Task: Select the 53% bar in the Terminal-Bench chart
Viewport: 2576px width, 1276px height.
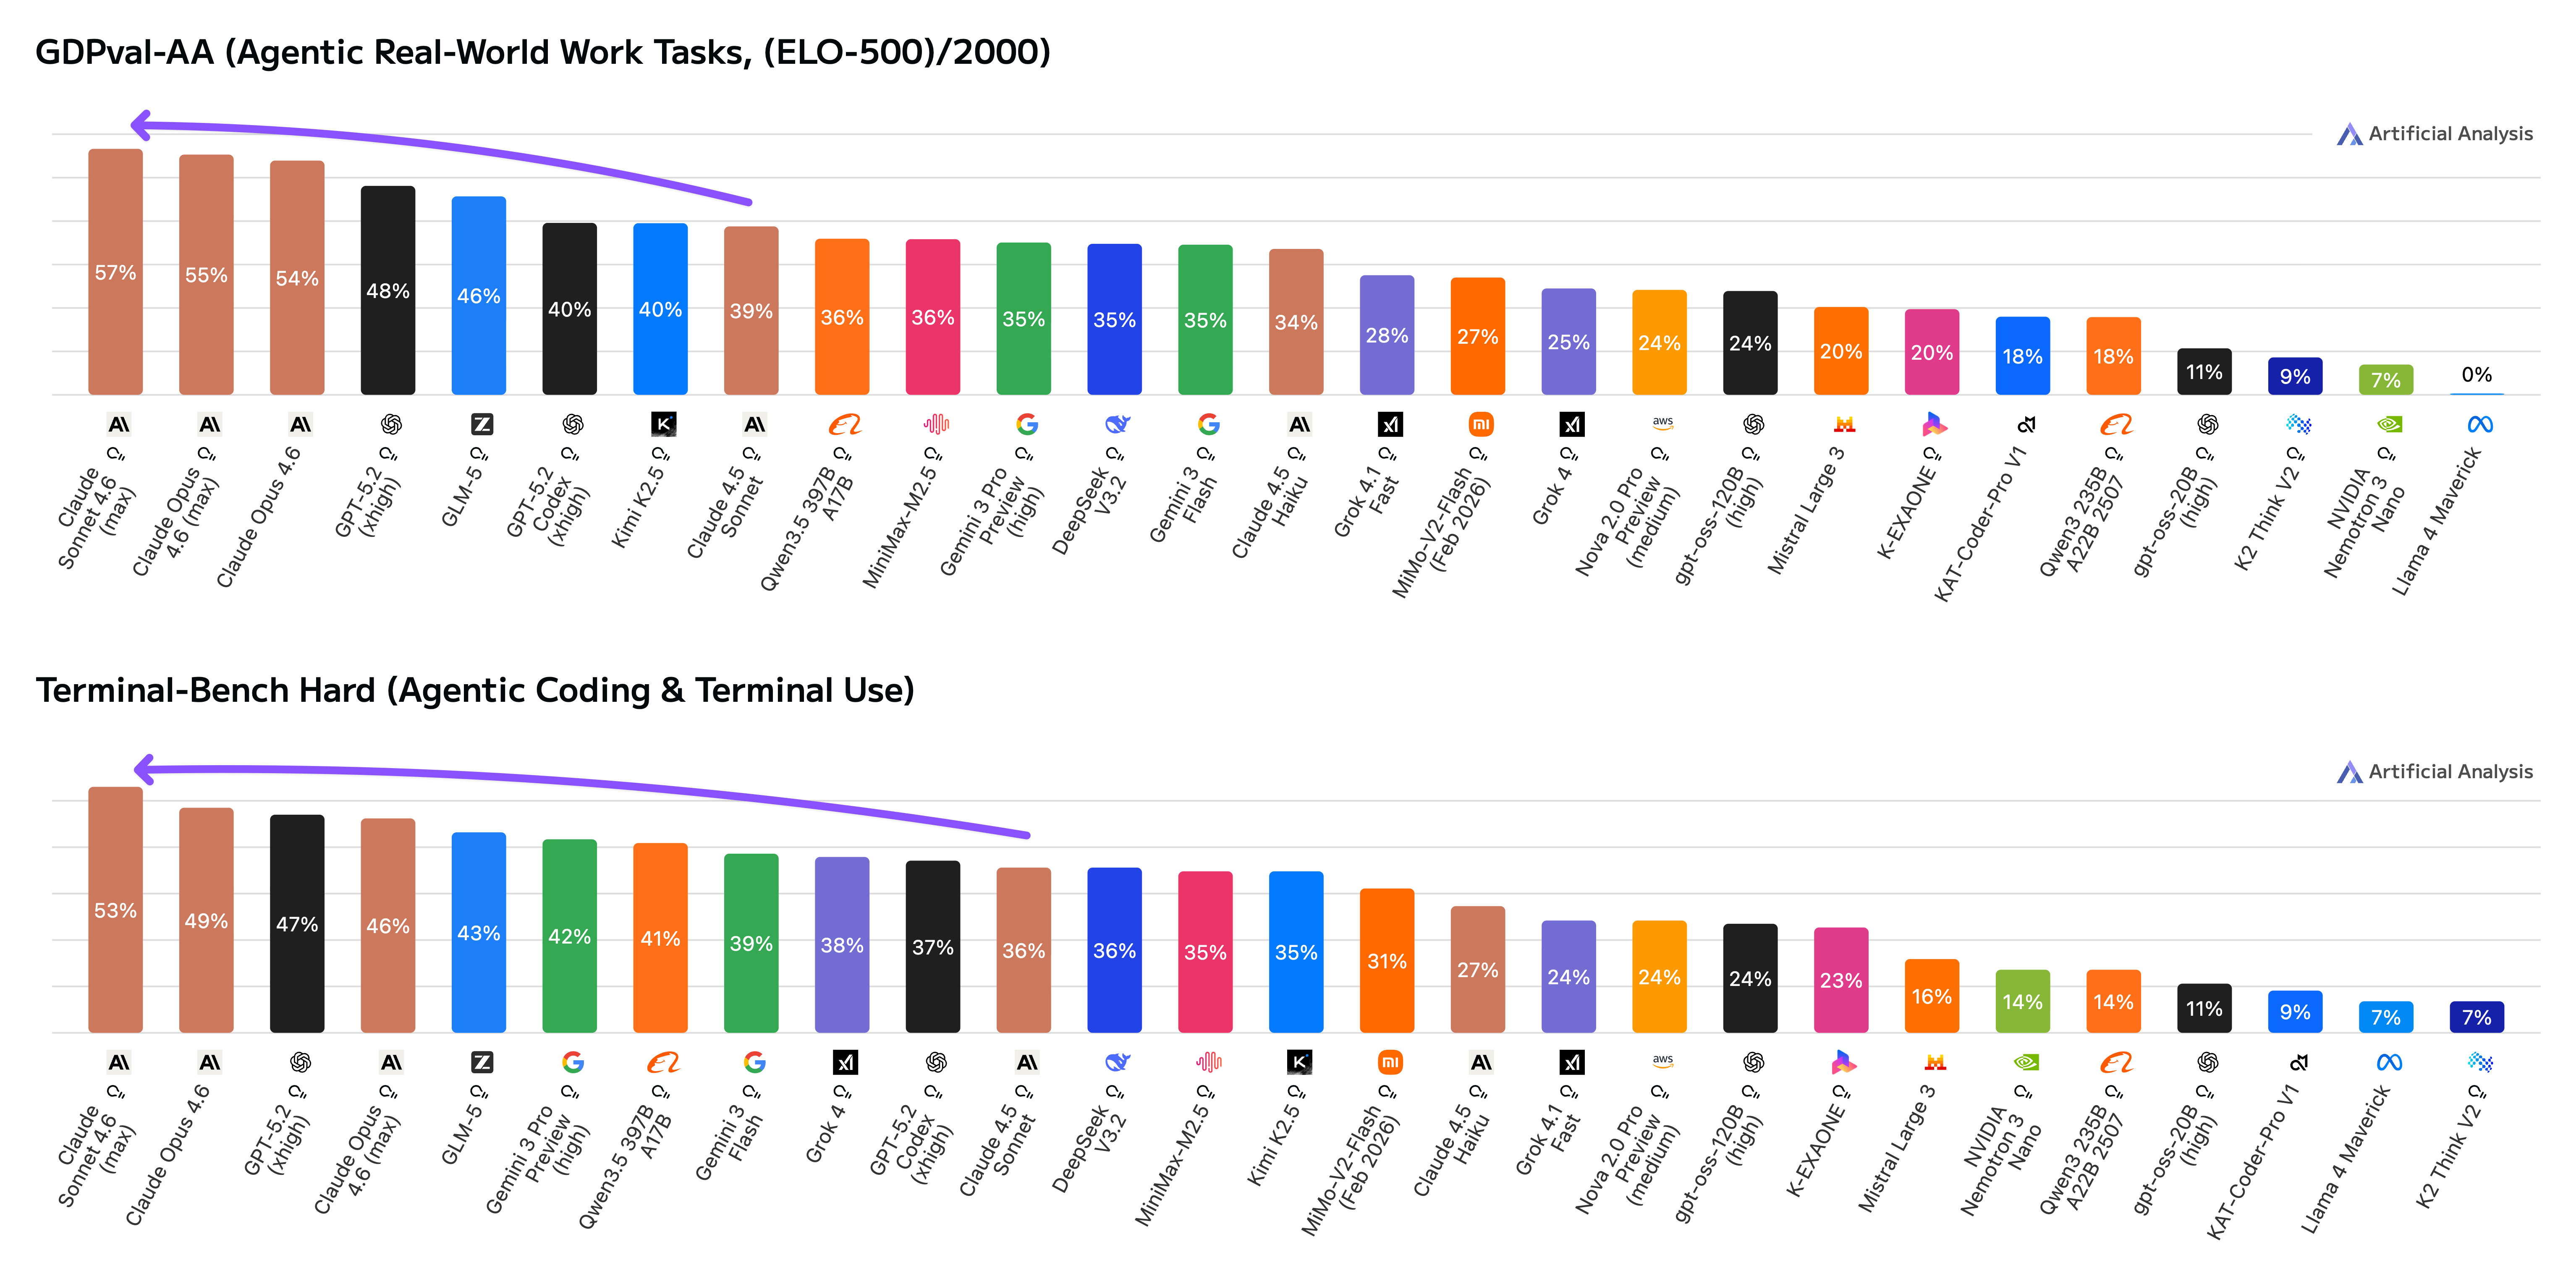Action: click(x=116, y=910)
